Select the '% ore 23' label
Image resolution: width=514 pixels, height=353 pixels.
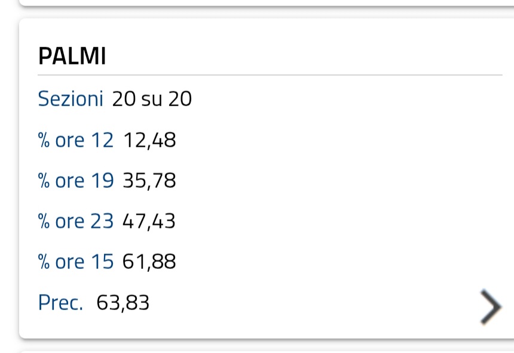[76, 221]
